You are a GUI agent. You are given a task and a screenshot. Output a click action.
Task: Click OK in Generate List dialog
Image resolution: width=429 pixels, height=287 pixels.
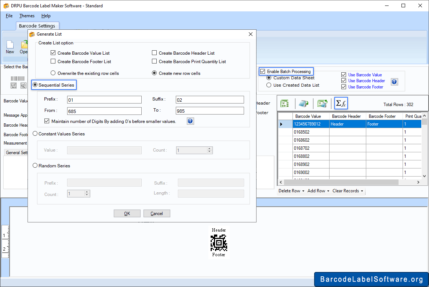pyautogui.click(x=127, y=213)
